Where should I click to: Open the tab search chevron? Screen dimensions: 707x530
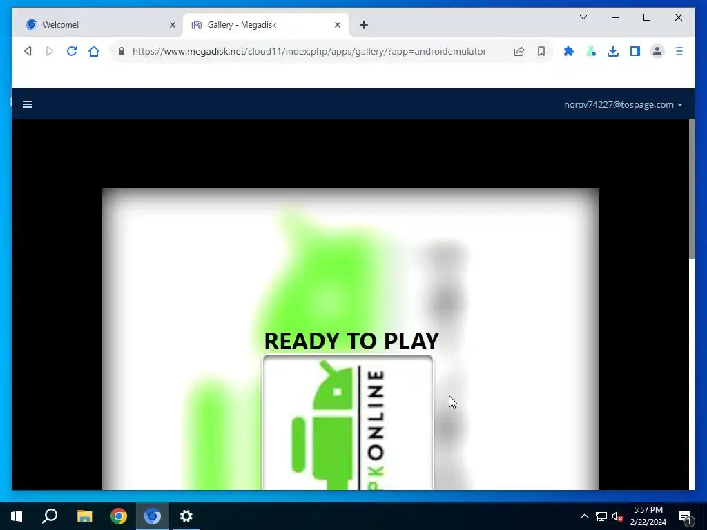[x=583, y=17]
